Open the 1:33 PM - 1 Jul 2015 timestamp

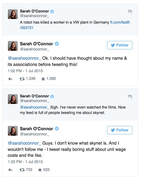click(x=25, y=162)
